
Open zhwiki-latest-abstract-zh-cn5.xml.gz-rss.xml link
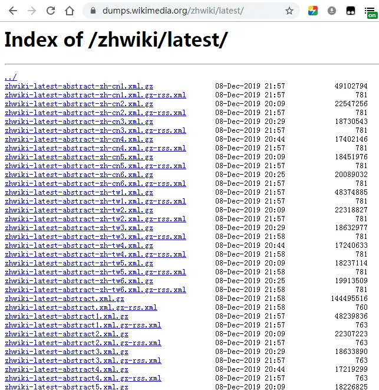click(95, 166)
